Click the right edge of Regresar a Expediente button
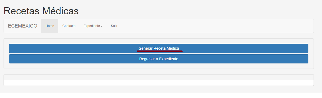 (307, 59)
